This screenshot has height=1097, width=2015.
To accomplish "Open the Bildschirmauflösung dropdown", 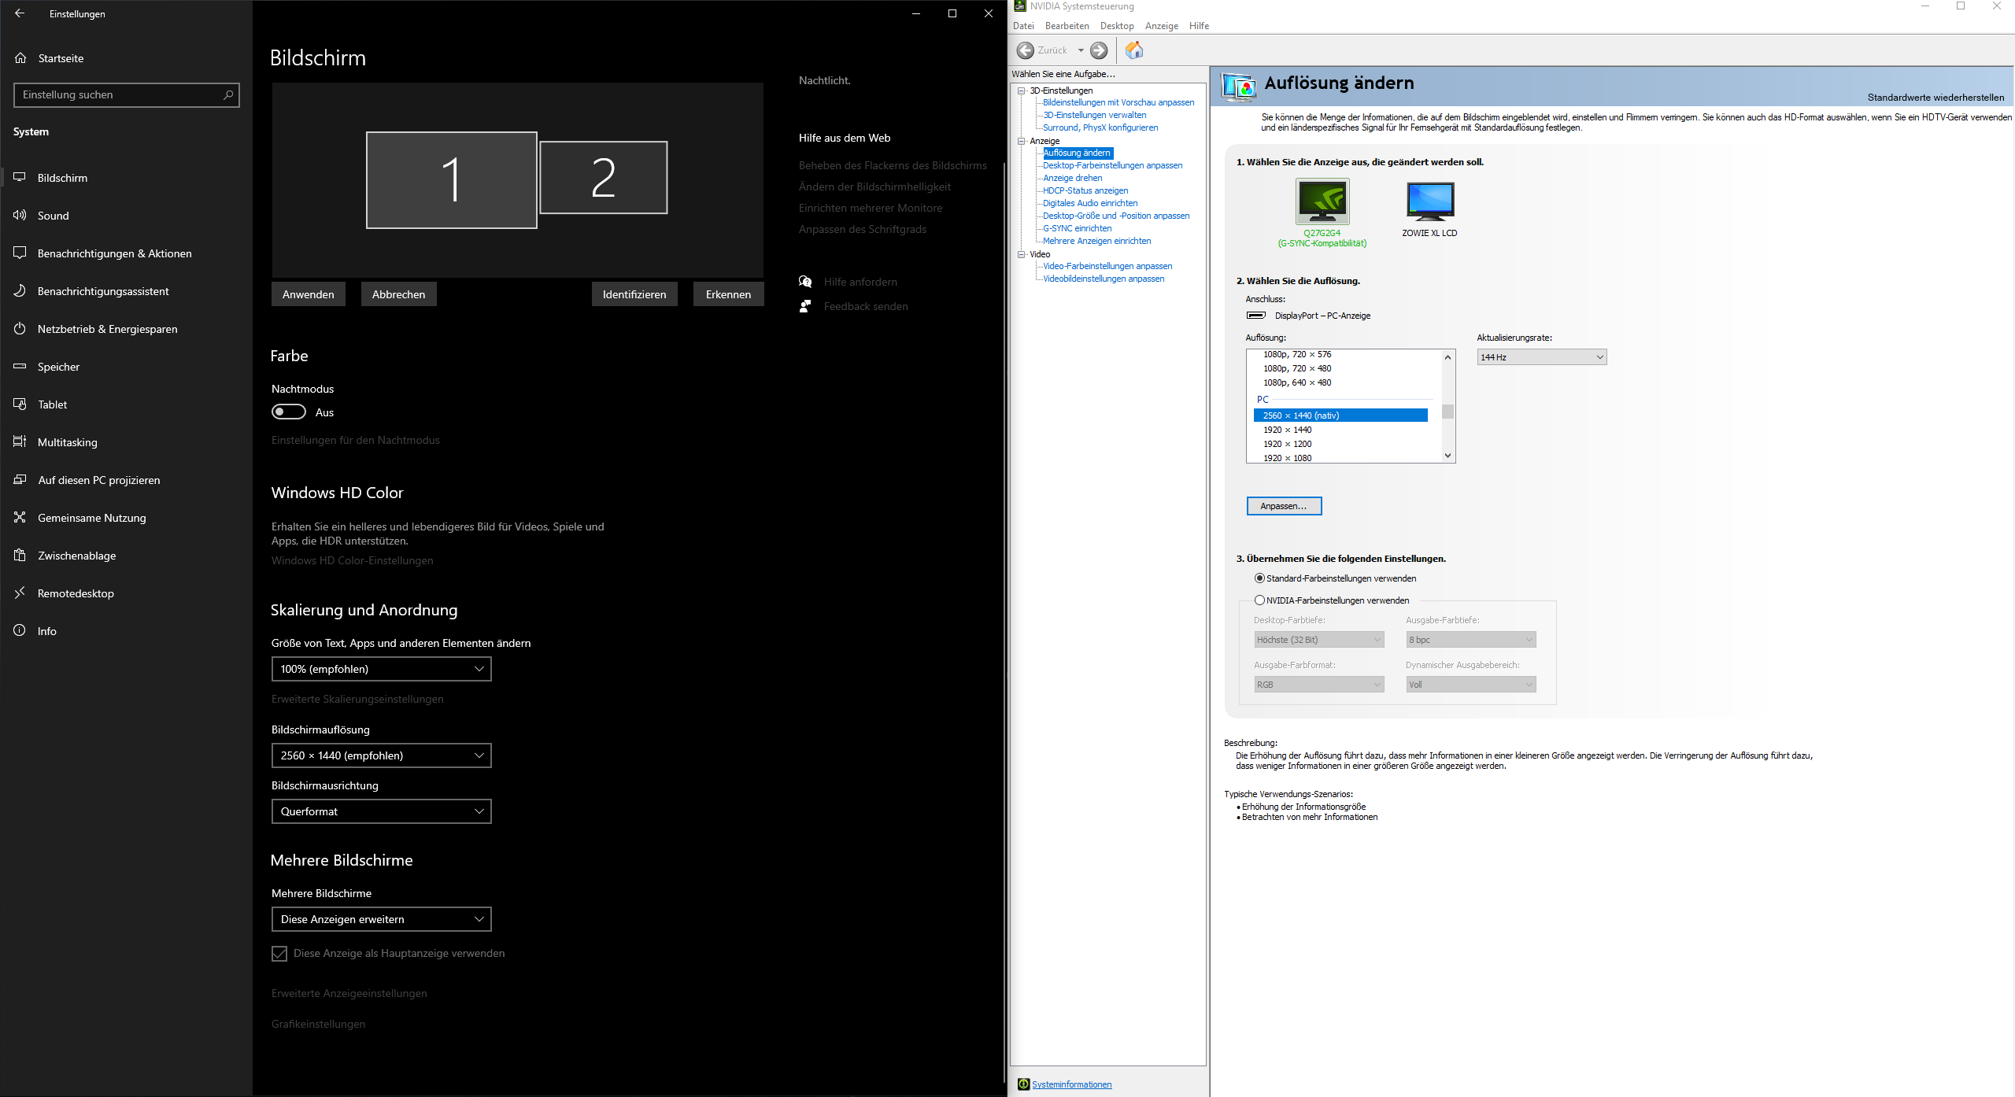I will point(381,755).
